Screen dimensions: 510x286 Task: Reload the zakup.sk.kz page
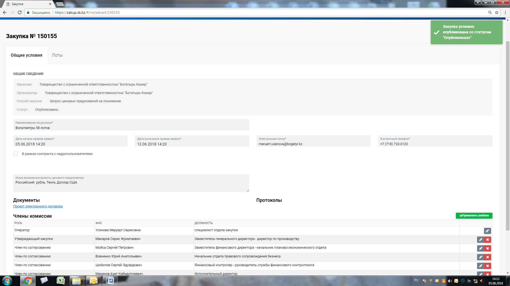coord(20,12)
